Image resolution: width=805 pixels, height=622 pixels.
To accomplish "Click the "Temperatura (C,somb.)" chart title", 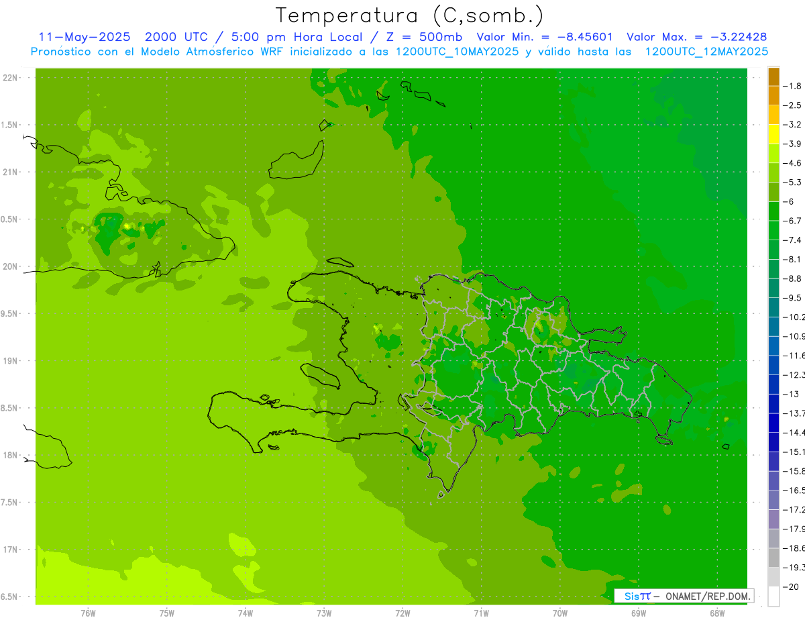I will point(410,15).
